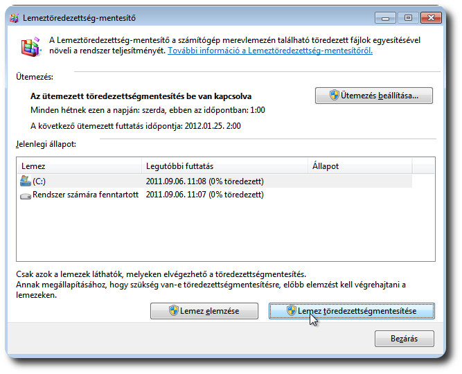Click heading Az ütemezett töredezettségmentesítés be van kapcsolva

pos(141,96)
